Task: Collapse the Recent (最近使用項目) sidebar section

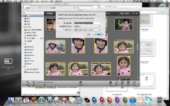Action: point(23,27)
